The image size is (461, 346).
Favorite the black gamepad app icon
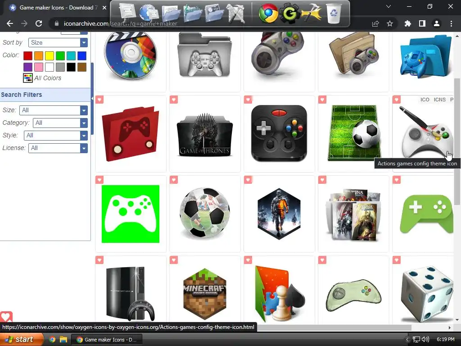248,100
